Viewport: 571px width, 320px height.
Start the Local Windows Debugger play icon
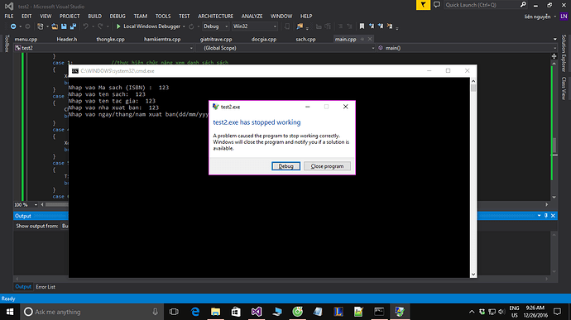point(118,26)
